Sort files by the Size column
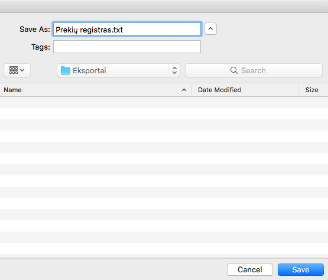Image resolution: width=328 pixels, height=280 pixels. [x=311, y=90]
